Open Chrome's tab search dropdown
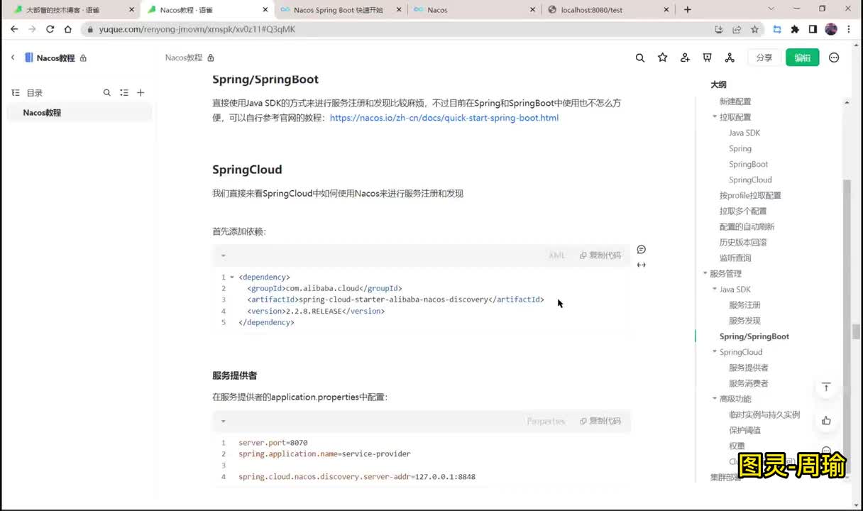The width and height of the screenshot is (863, 511). (771, 9)
